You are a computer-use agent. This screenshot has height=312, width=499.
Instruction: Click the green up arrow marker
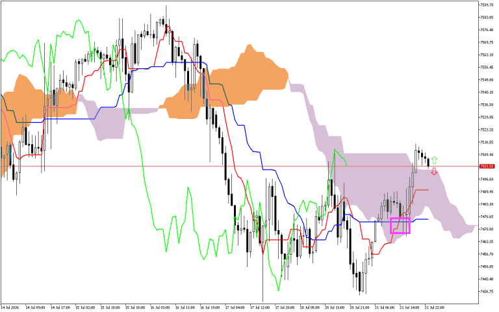click(x=434, y=160)
